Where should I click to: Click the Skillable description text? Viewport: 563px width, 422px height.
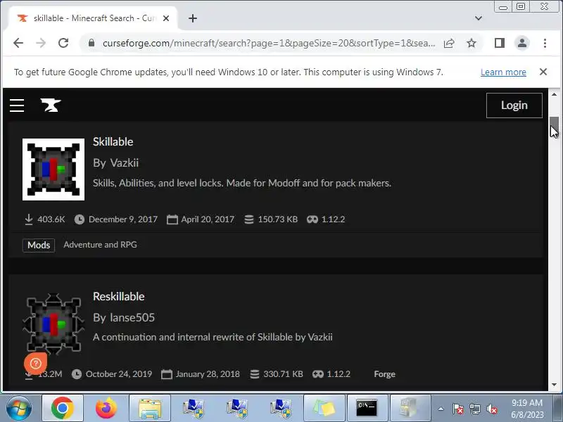[242, 183]
